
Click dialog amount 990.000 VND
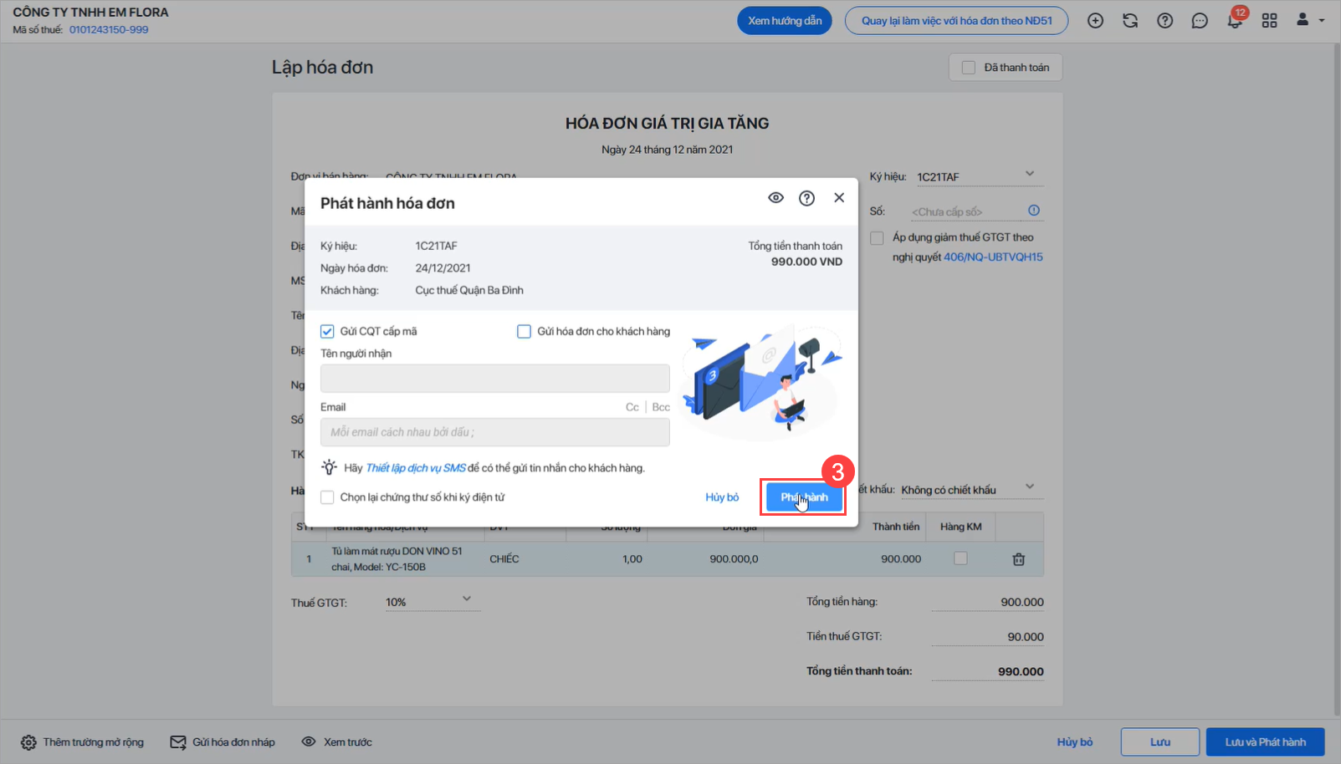[x=806, y=262]
